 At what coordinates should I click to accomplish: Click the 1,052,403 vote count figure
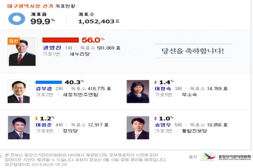coord(97,21)
